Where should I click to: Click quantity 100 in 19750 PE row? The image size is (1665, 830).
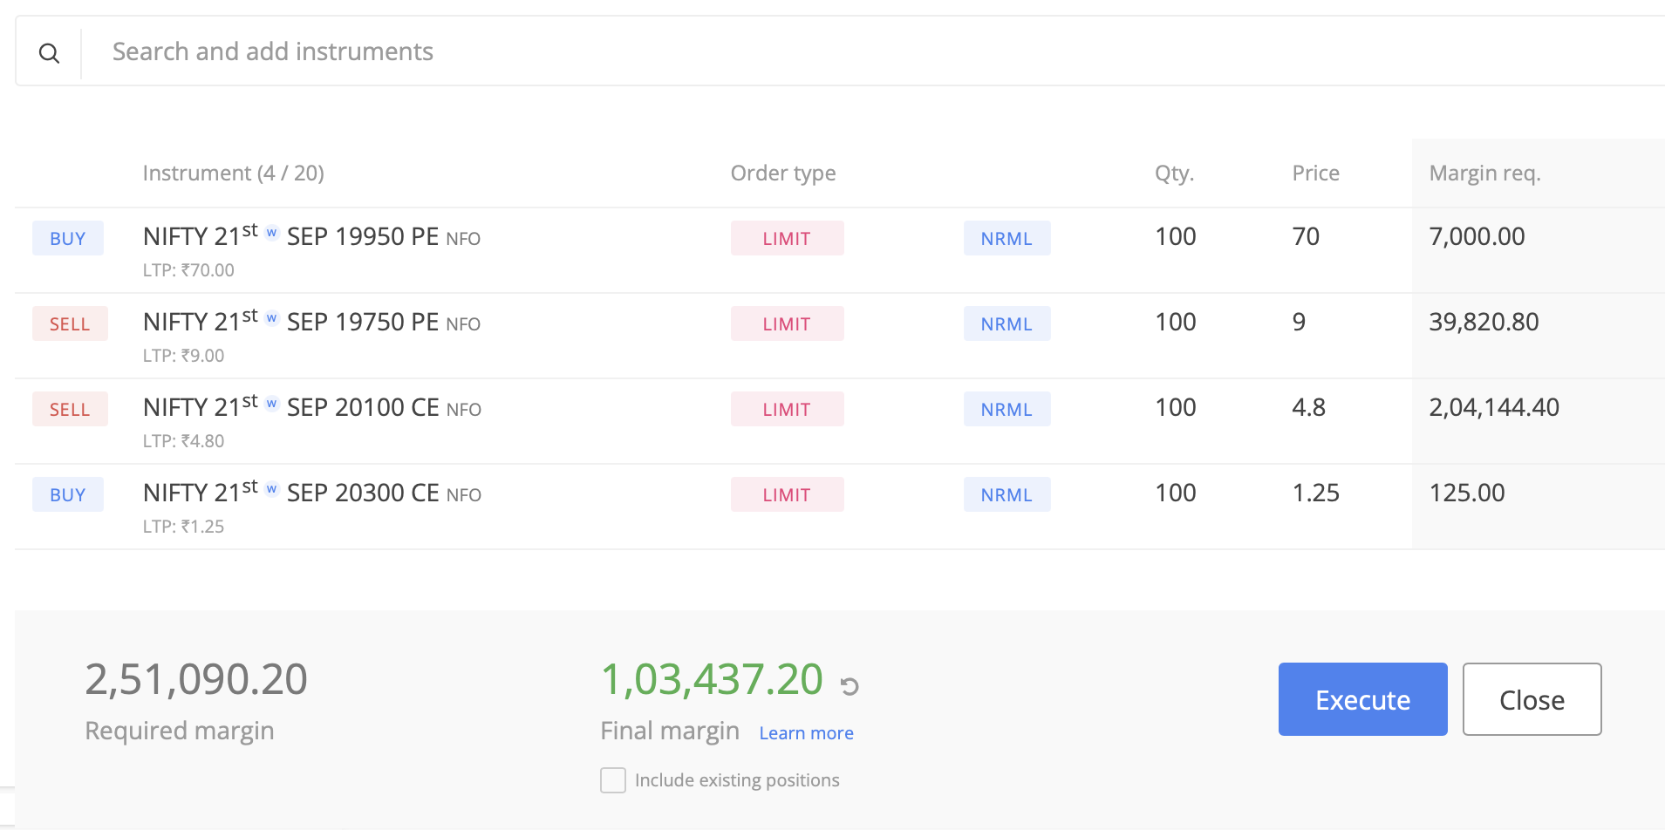[1175, 322]
